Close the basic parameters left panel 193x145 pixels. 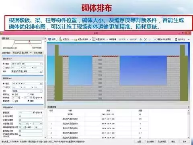[x=45, y=38]
